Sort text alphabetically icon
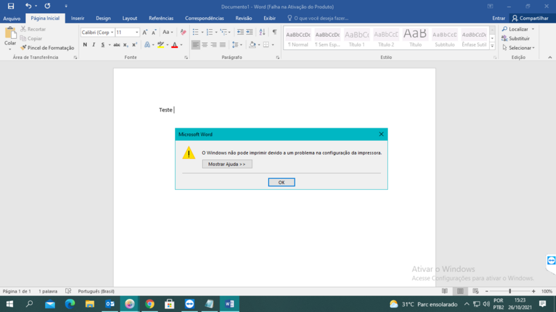This screenshot has width=556, height=312. point(262,32)
